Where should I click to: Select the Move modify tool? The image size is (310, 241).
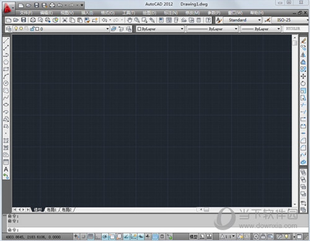click(x=303, y=76)
